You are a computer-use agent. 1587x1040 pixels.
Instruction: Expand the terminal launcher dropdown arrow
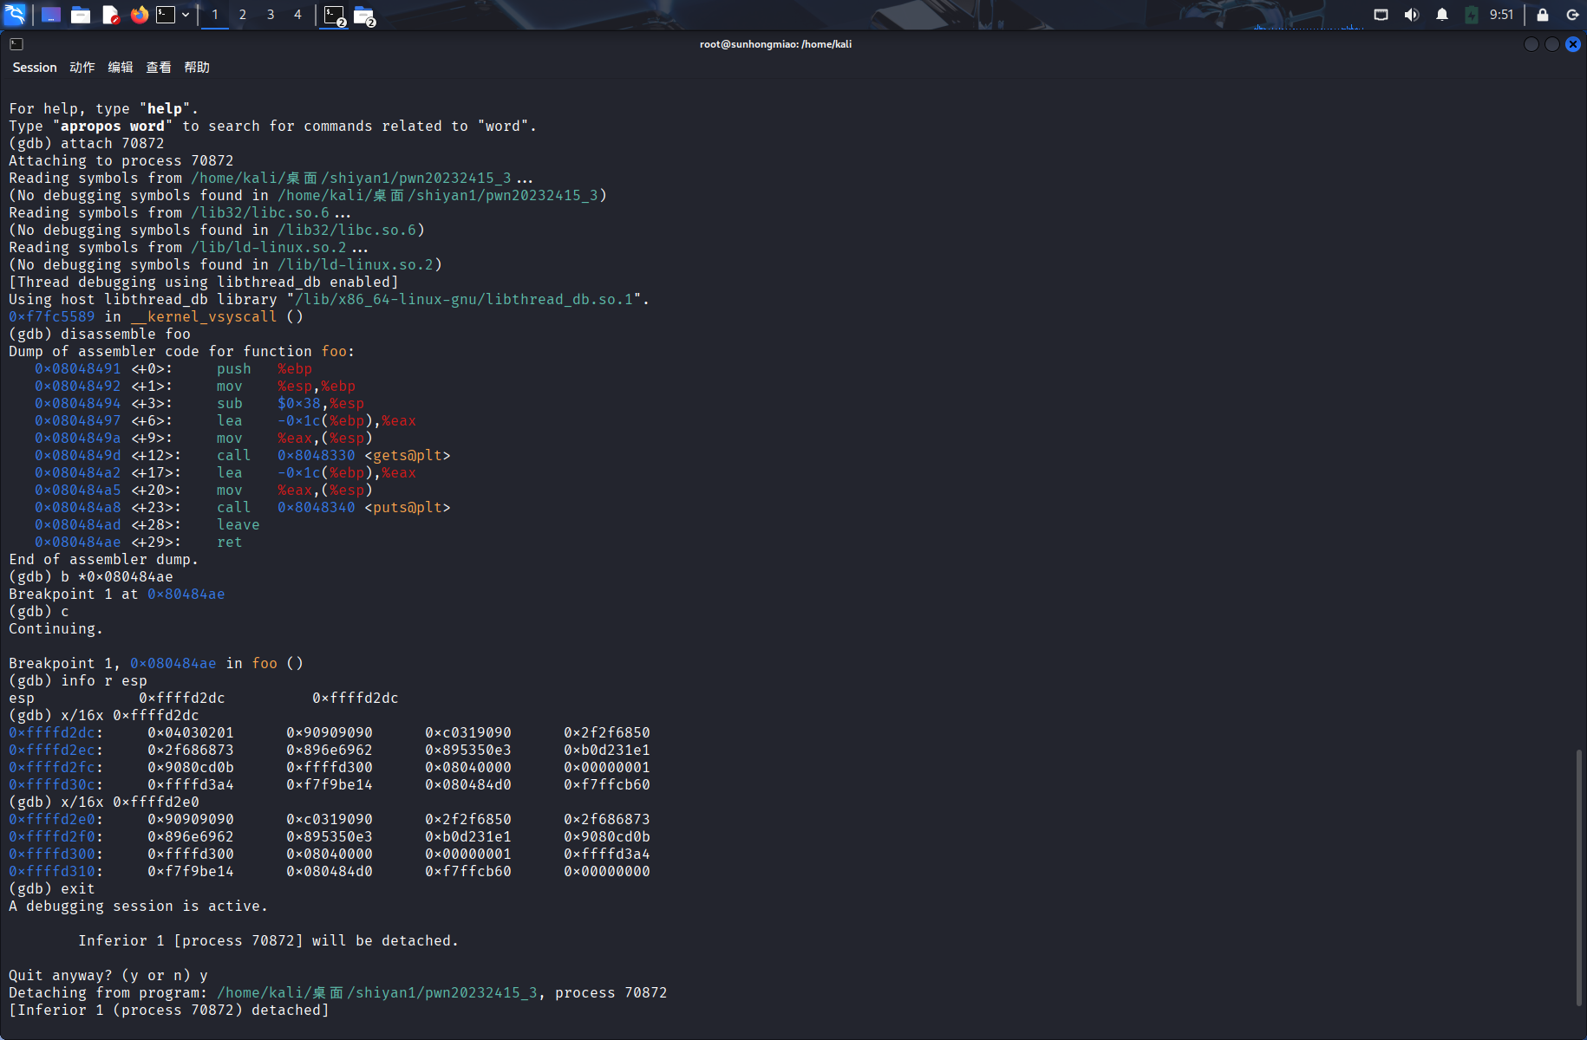point(186,15)
